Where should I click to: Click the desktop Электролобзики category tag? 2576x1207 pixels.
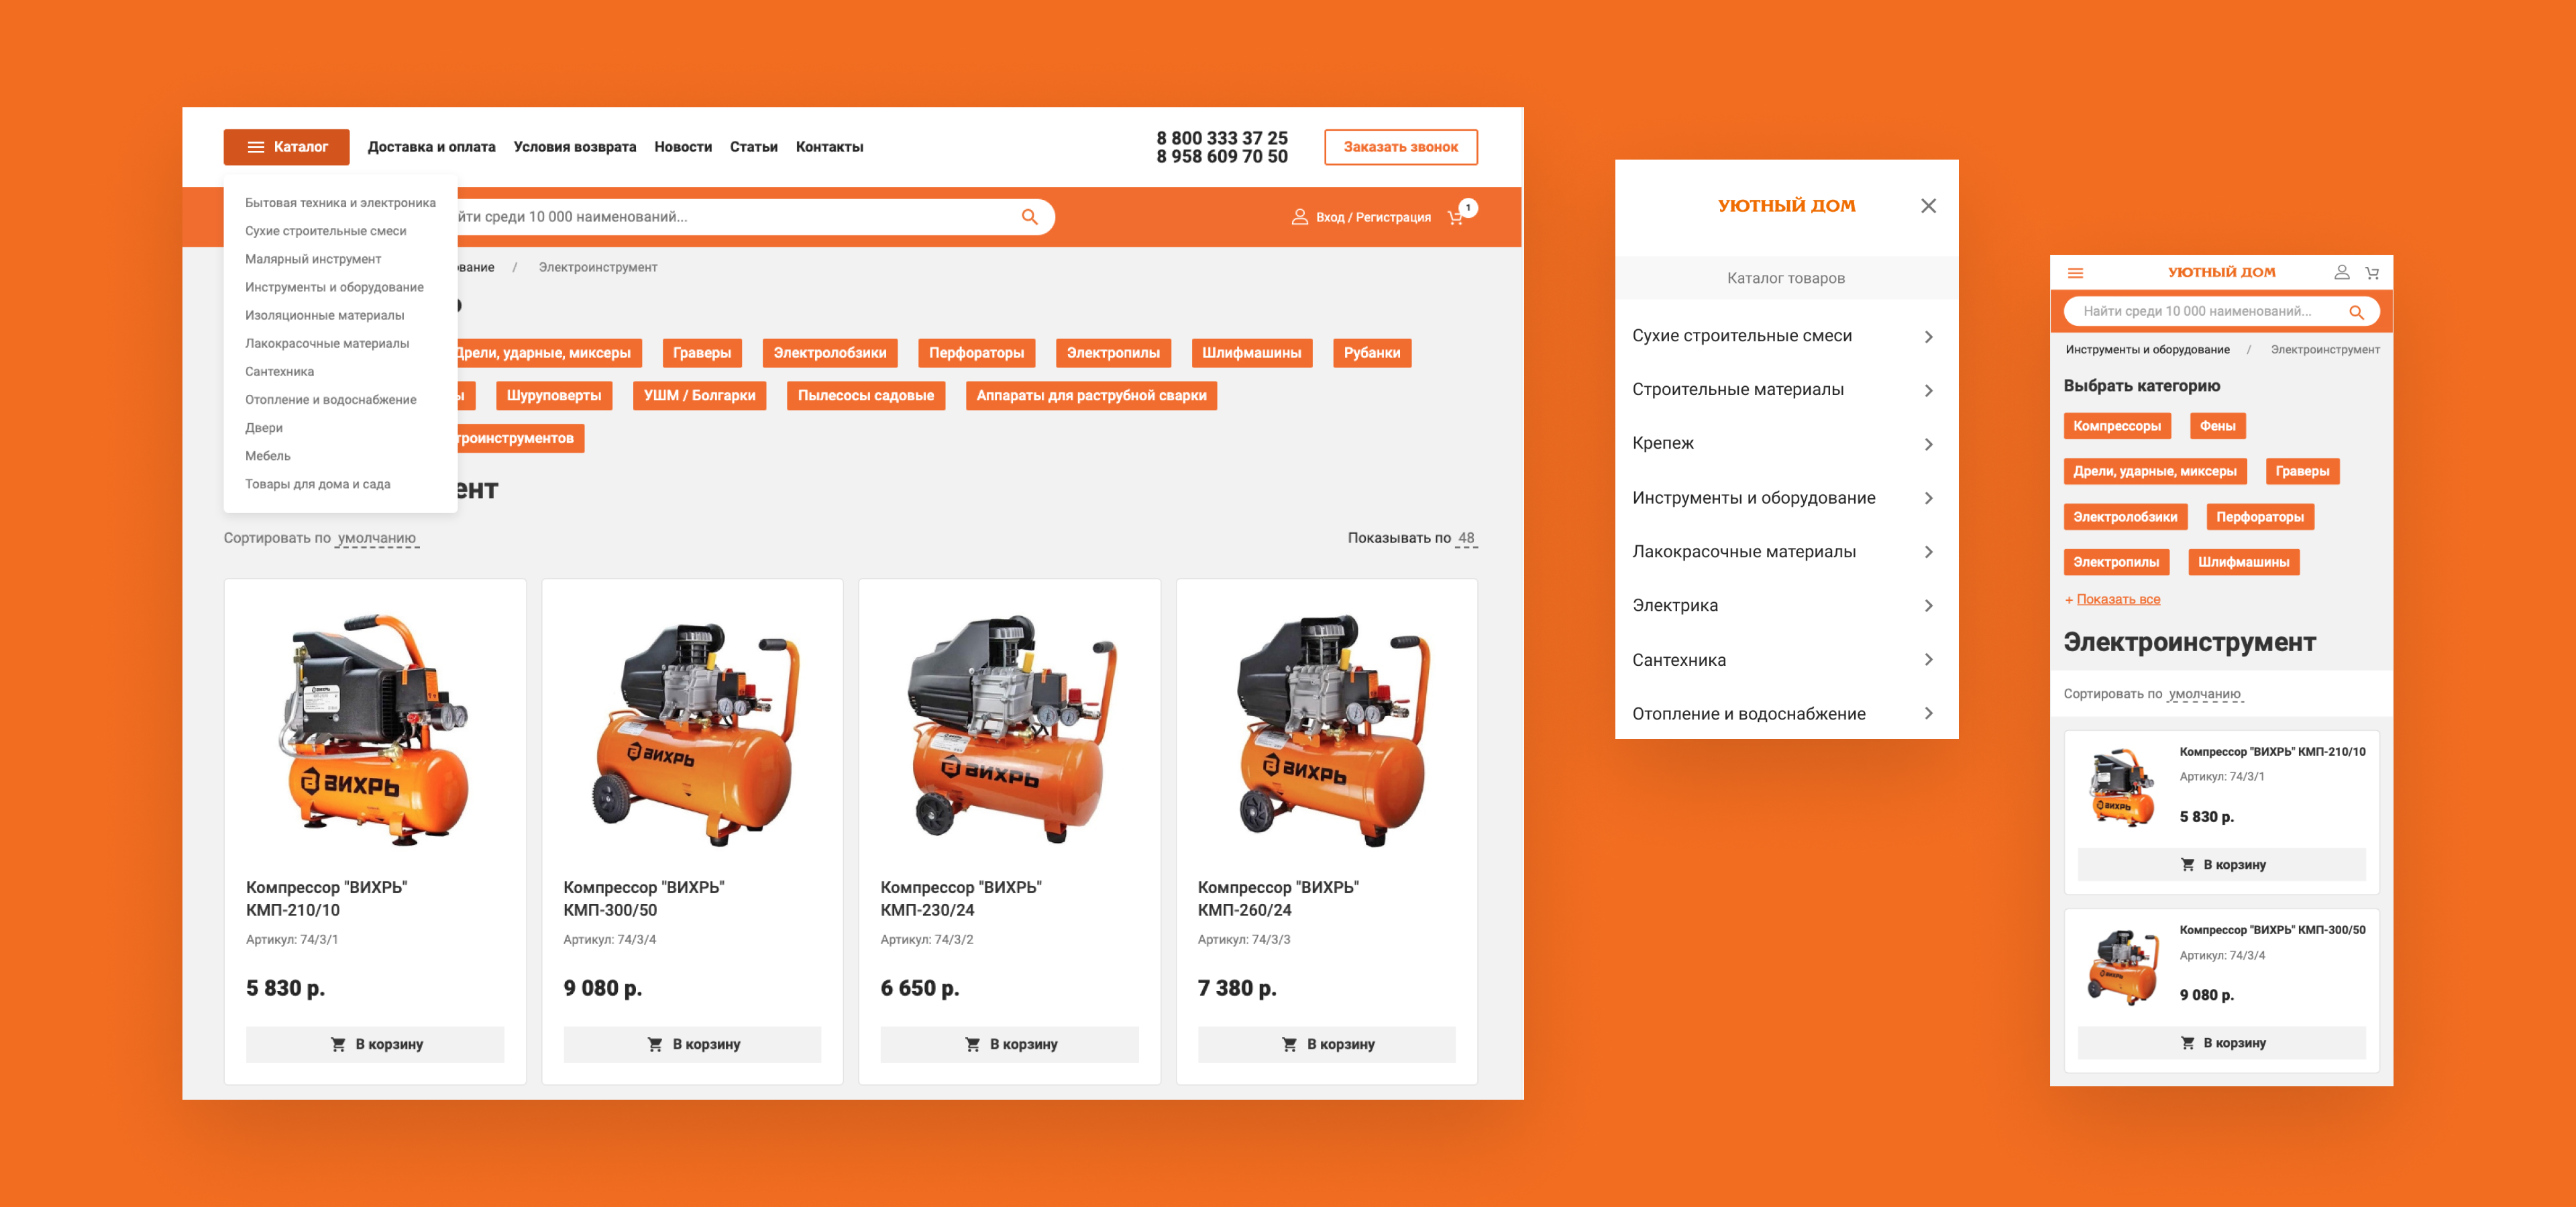(829, 353)
